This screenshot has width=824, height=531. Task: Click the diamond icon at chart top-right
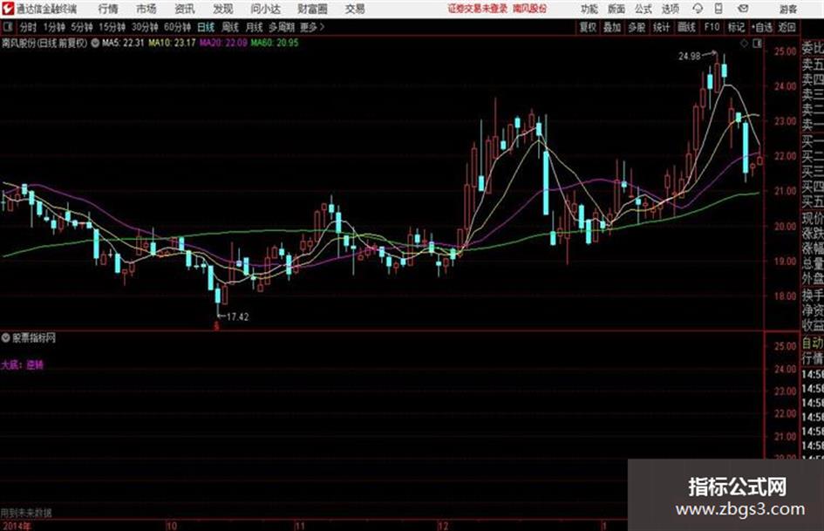tap(744, 44)
